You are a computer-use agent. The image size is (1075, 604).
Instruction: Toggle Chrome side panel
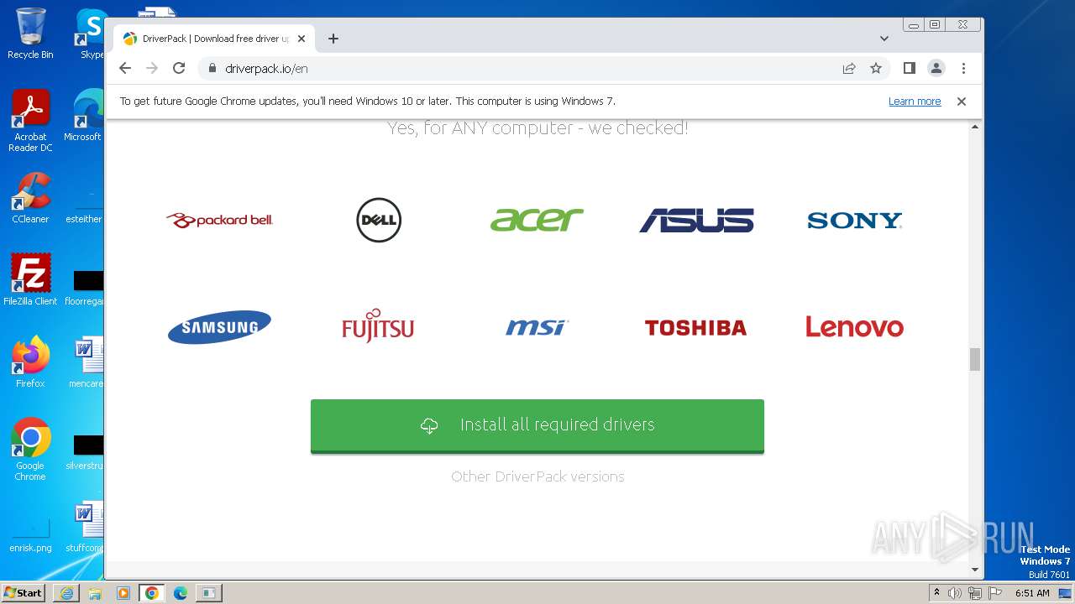pos(909,68)
